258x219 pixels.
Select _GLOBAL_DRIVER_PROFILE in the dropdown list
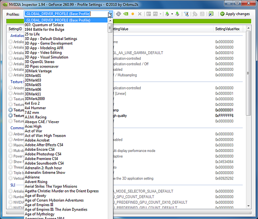point(66,20)
